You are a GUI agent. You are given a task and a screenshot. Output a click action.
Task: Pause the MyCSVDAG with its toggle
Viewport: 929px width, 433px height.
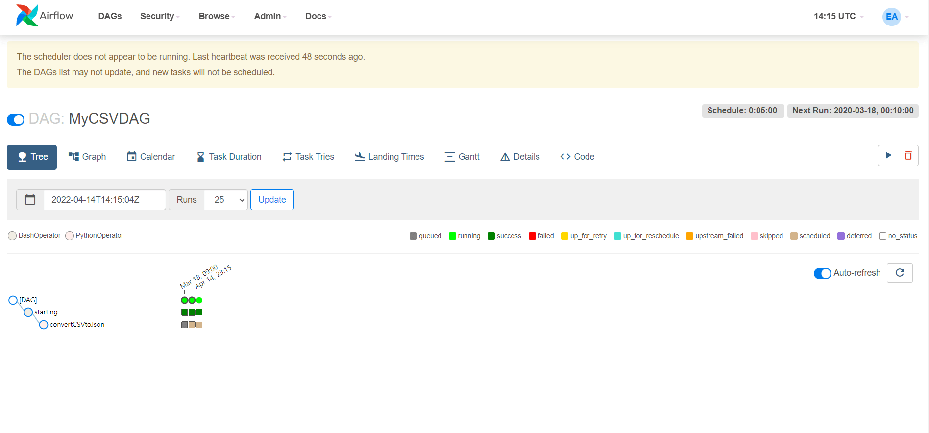point(16,119)
